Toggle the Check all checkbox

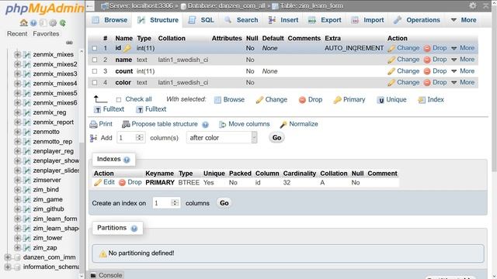coord(119,100)
